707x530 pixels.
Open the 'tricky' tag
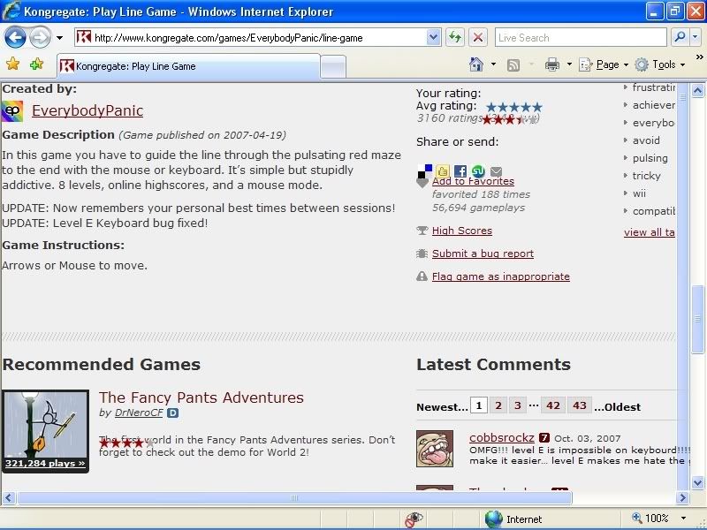click(646, 176)
